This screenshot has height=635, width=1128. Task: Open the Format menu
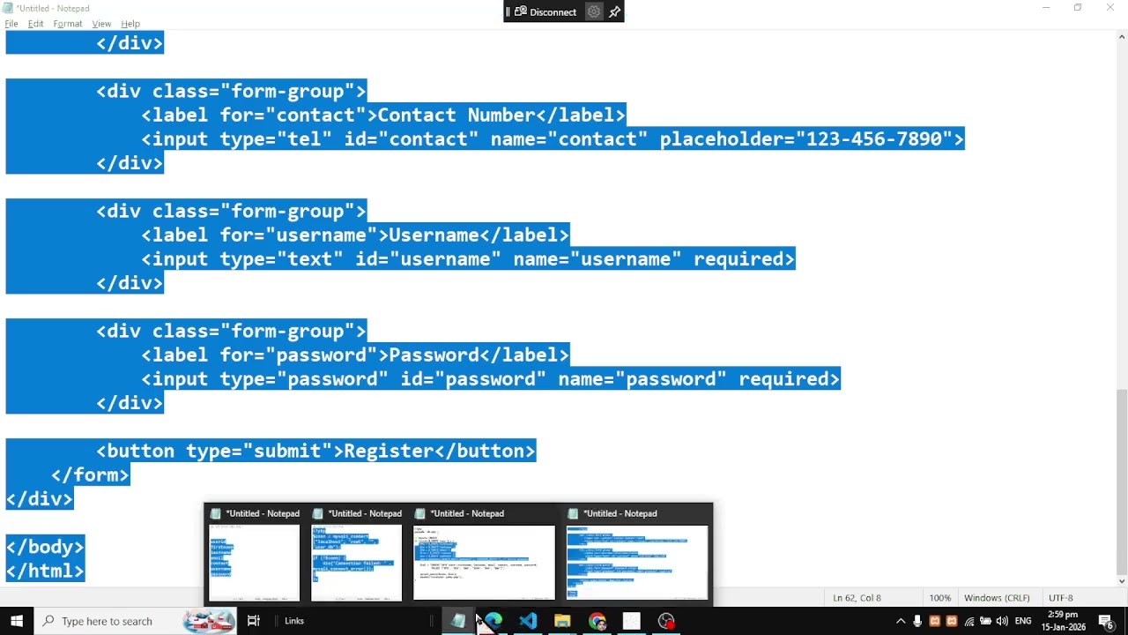tap(68, 24)
